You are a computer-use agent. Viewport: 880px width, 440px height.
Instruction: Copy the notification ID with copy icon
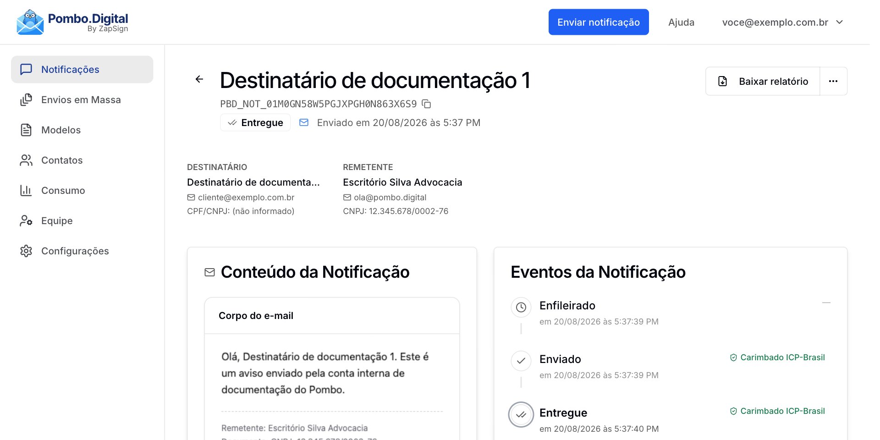(426, 104)
